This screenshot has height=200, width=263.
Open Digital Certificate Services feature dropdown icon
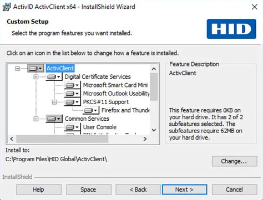pos(54,76)
